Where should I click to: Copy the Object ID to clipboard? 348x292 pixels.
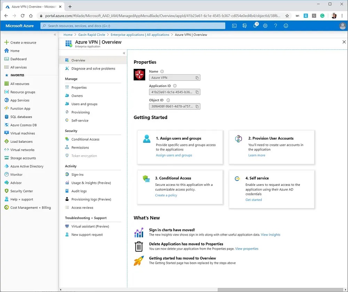pos(197,106)
